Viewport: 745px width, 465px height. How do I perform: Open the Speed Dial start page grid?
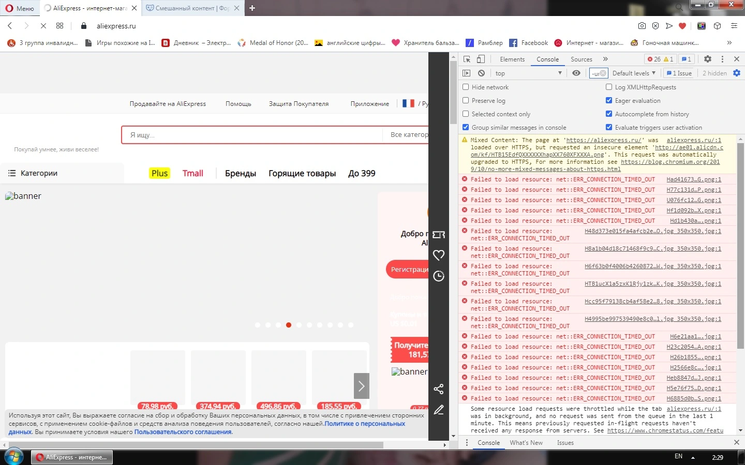pyautogui.click(x=60, y=26)
